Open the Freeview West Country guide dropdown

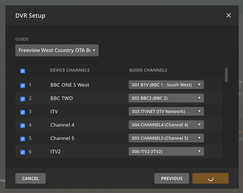(x=57, y=51)
